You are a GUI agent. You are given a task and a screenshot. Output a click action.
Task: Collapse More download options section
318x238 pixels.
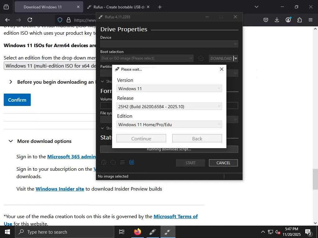click(x=11, y=141)
